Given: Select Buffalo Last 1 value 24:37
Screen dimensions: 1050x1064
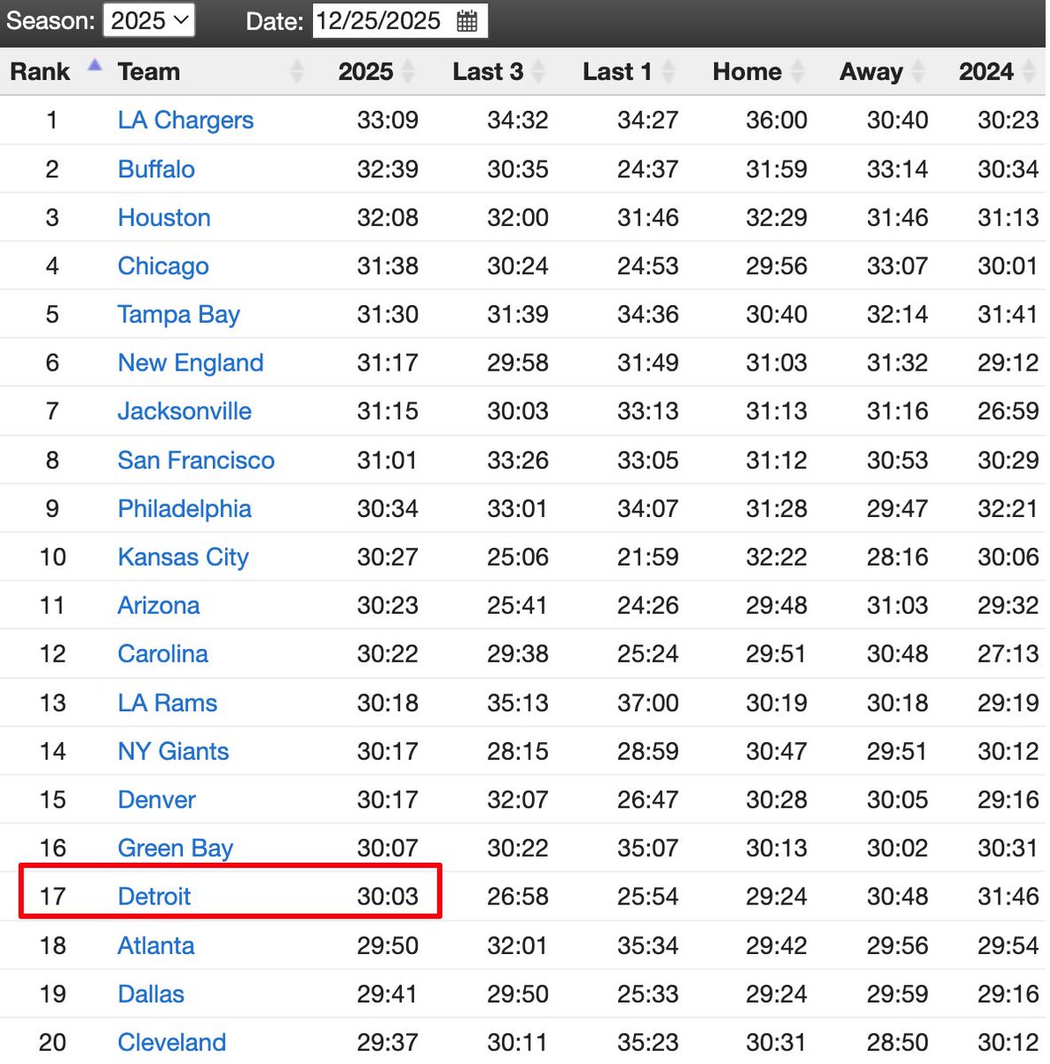Looking at the screenshot, I should point(647,169).
